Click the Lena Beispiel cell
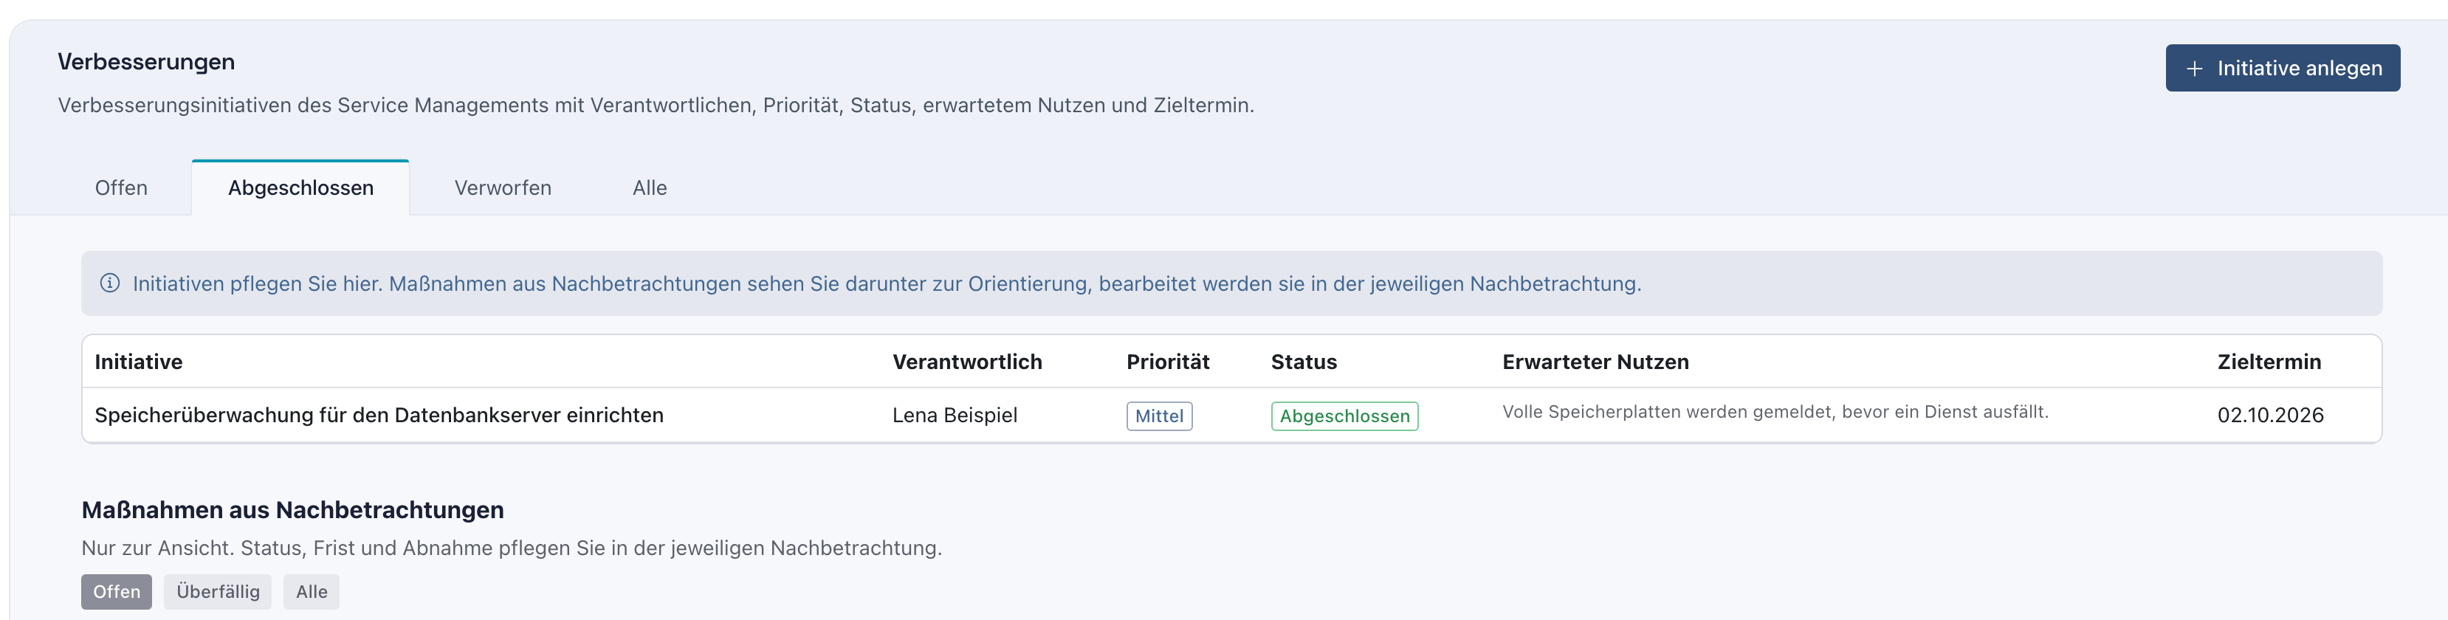Viewport: 2448px width, 620px height. click(955, 415)
